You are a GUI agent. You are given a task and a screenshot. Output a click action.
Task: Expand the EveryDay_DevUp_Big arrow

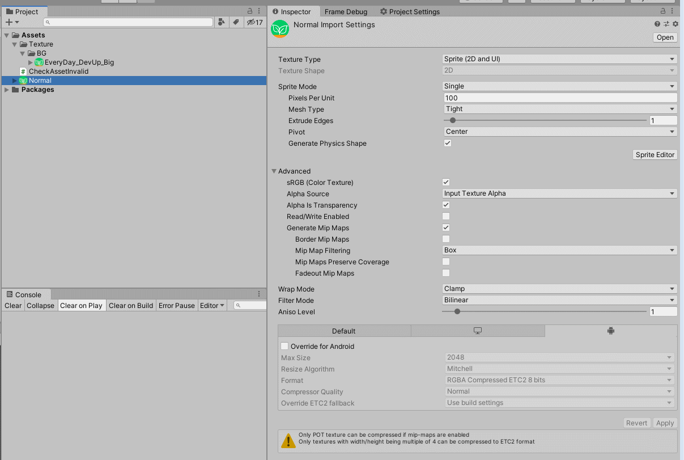click(x=31, y=62)
